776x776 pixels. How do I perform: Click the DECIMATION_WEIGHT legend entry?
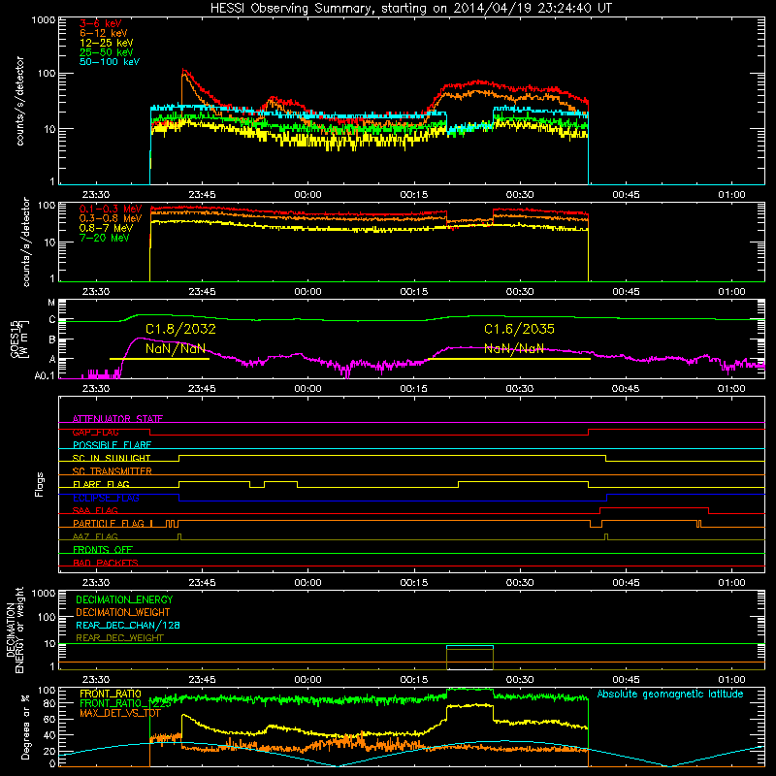(x=123, y=613)
